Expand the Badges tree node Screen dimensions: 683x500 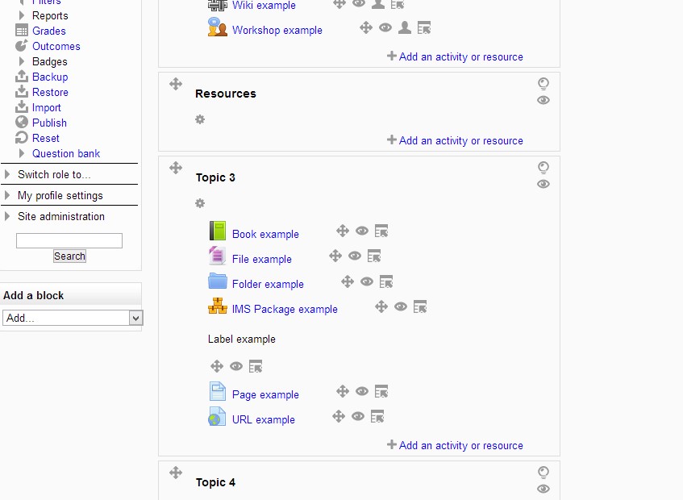[x=22, y=61]
